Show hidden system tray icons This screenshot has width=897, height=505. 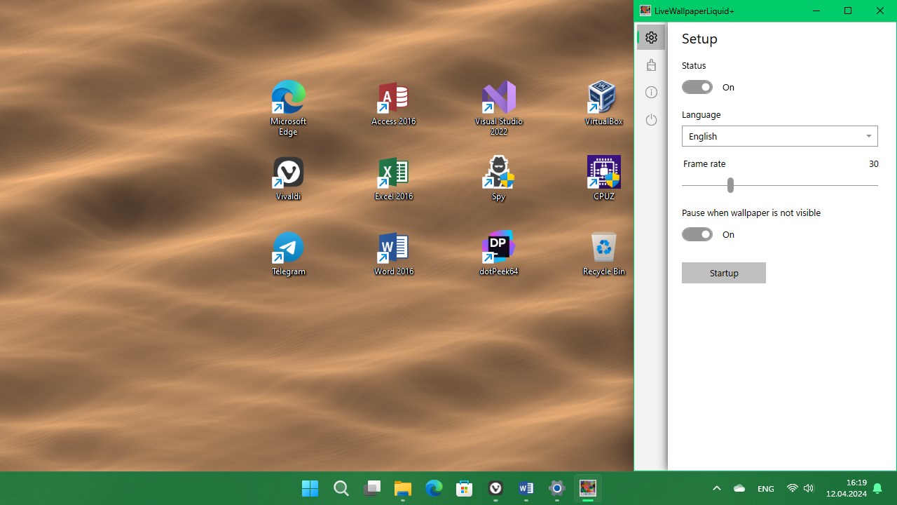(x=716, y=488)
